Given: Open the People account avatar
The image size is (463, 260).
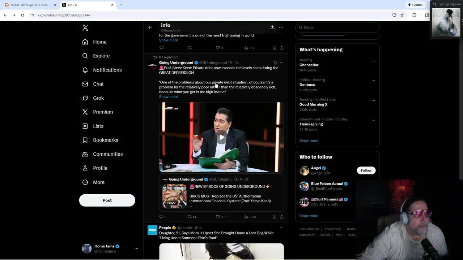Looking at the screenshot, I should coord(152,230).
